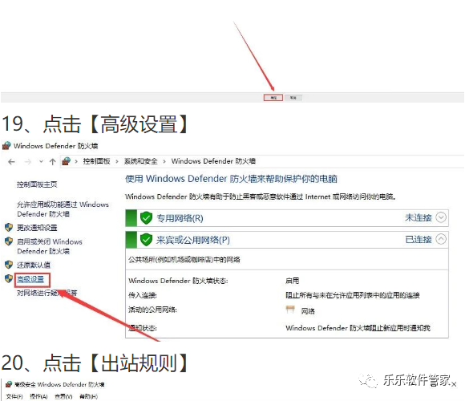The height and width of the screenshot is (401, 465).
Task: Select the 来宾或公用网络(P) section header
Action: pos(287,240)
